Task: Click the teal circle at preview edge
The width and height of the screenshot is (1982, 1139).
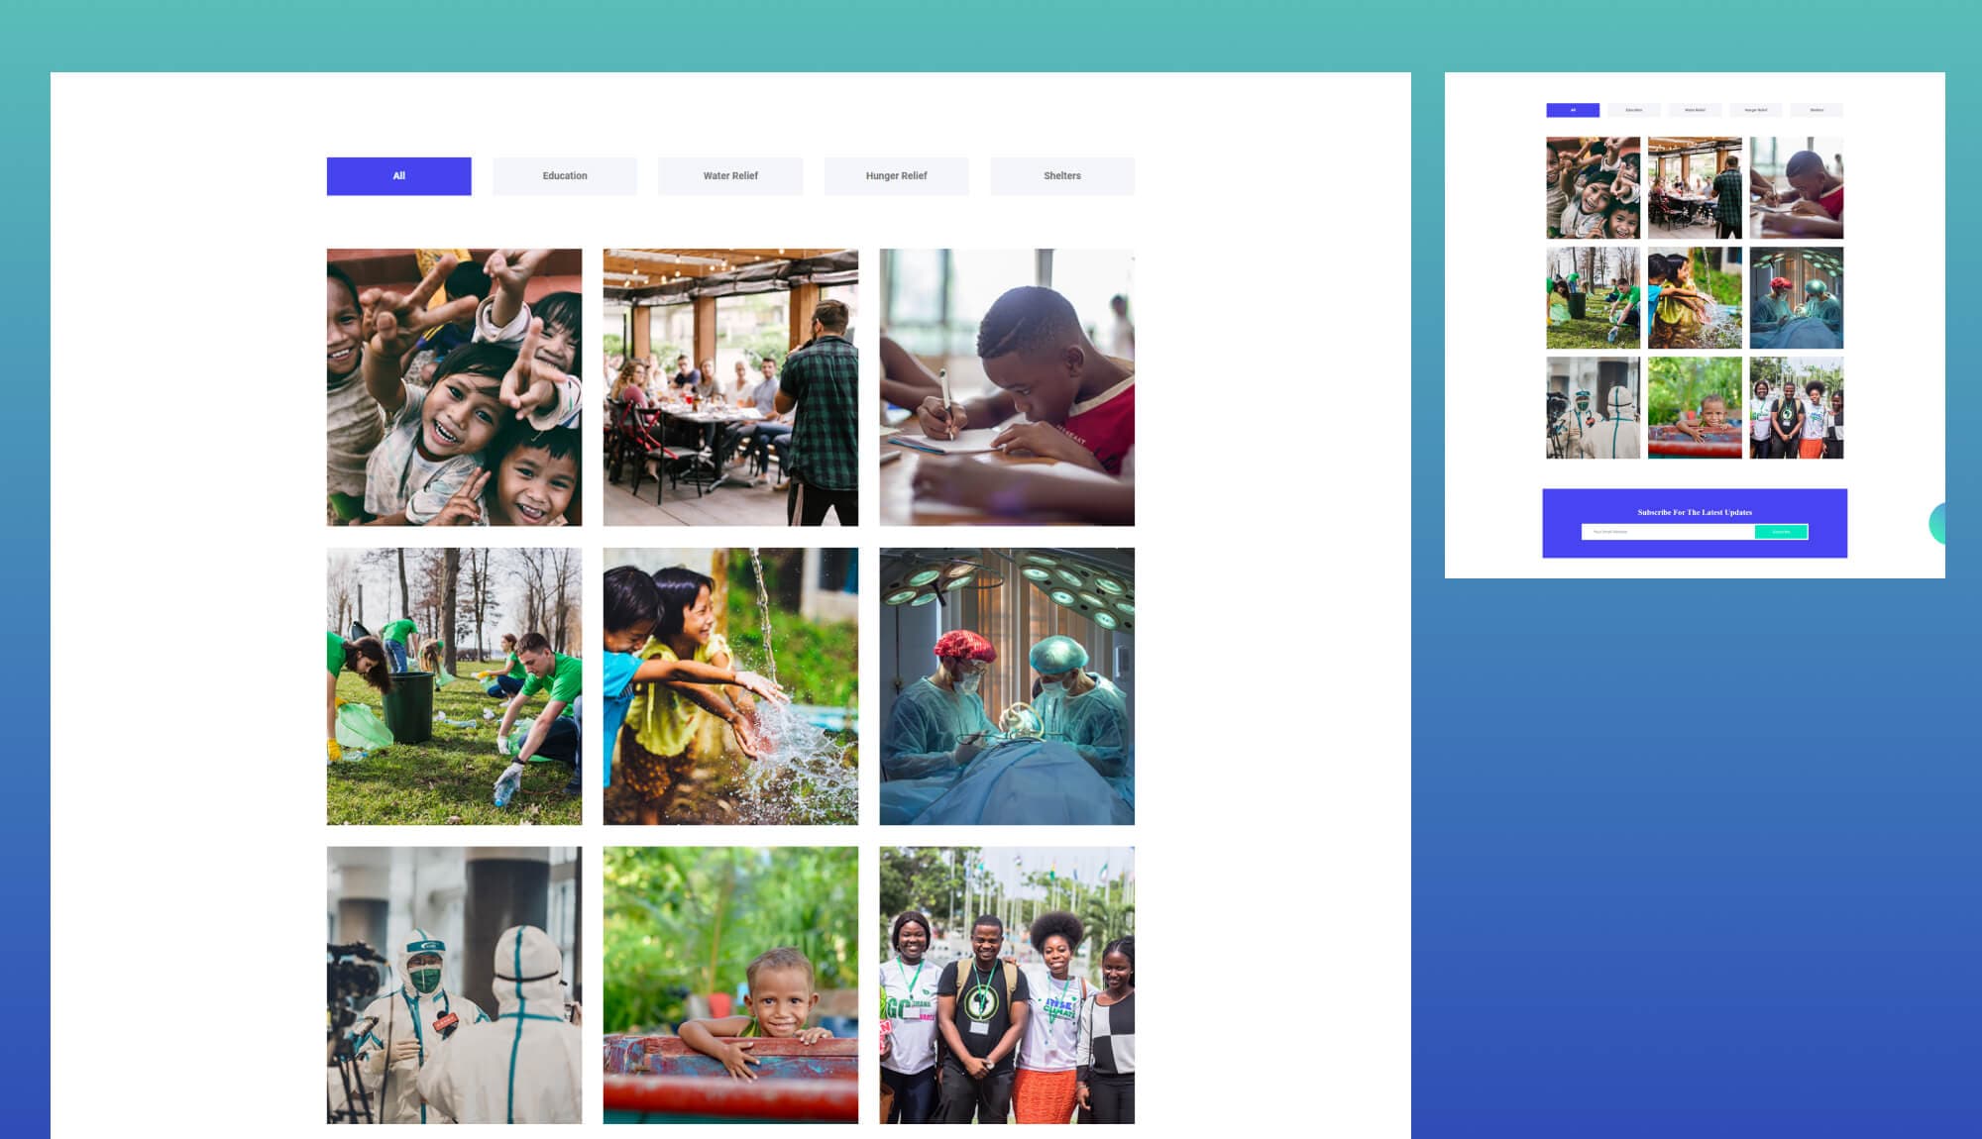Action: click(x=1937, y=523)
